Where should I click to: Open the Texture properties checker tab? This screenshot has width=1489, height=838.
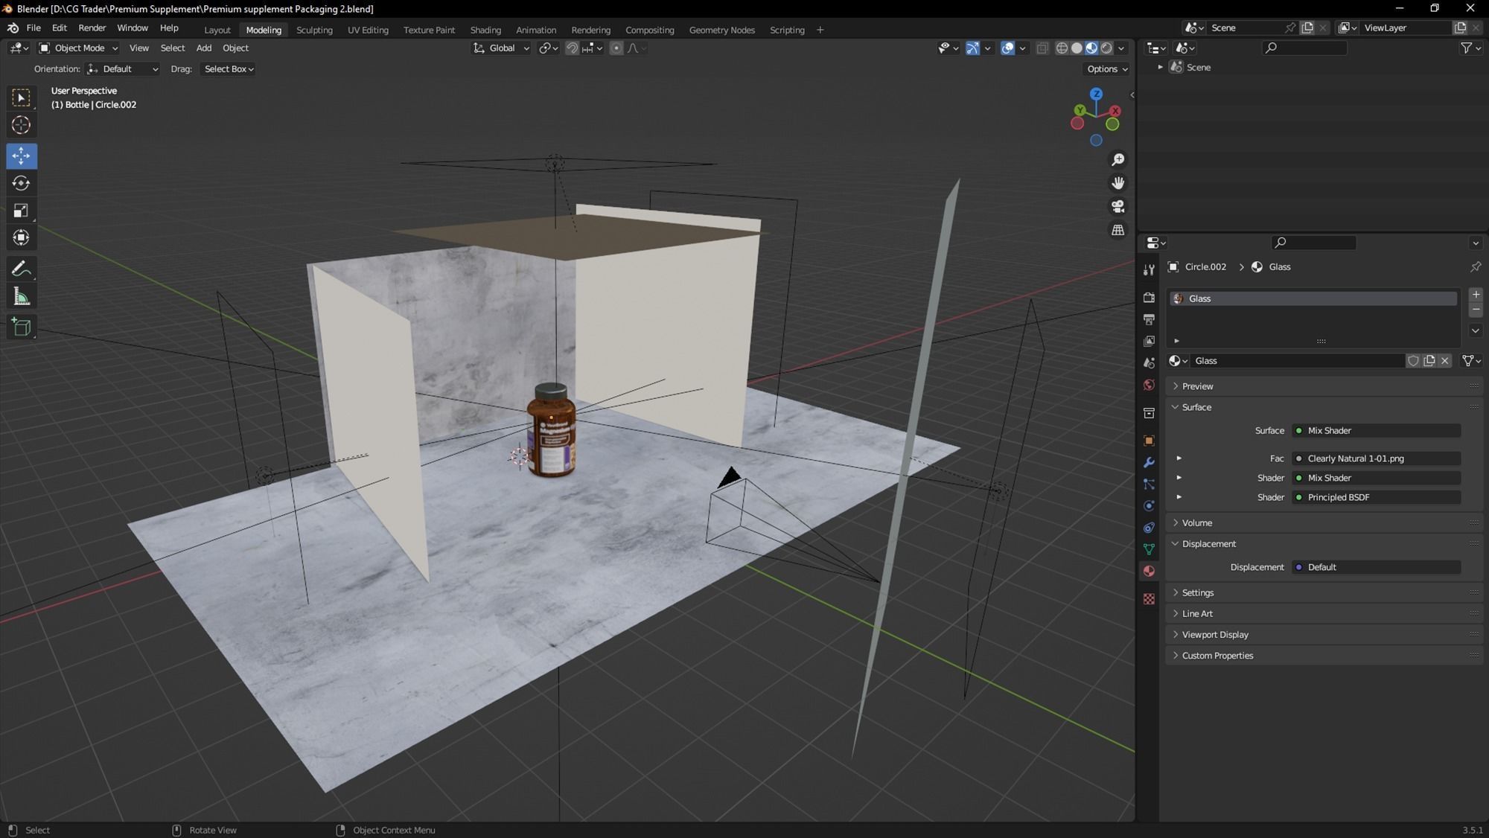1149,599
